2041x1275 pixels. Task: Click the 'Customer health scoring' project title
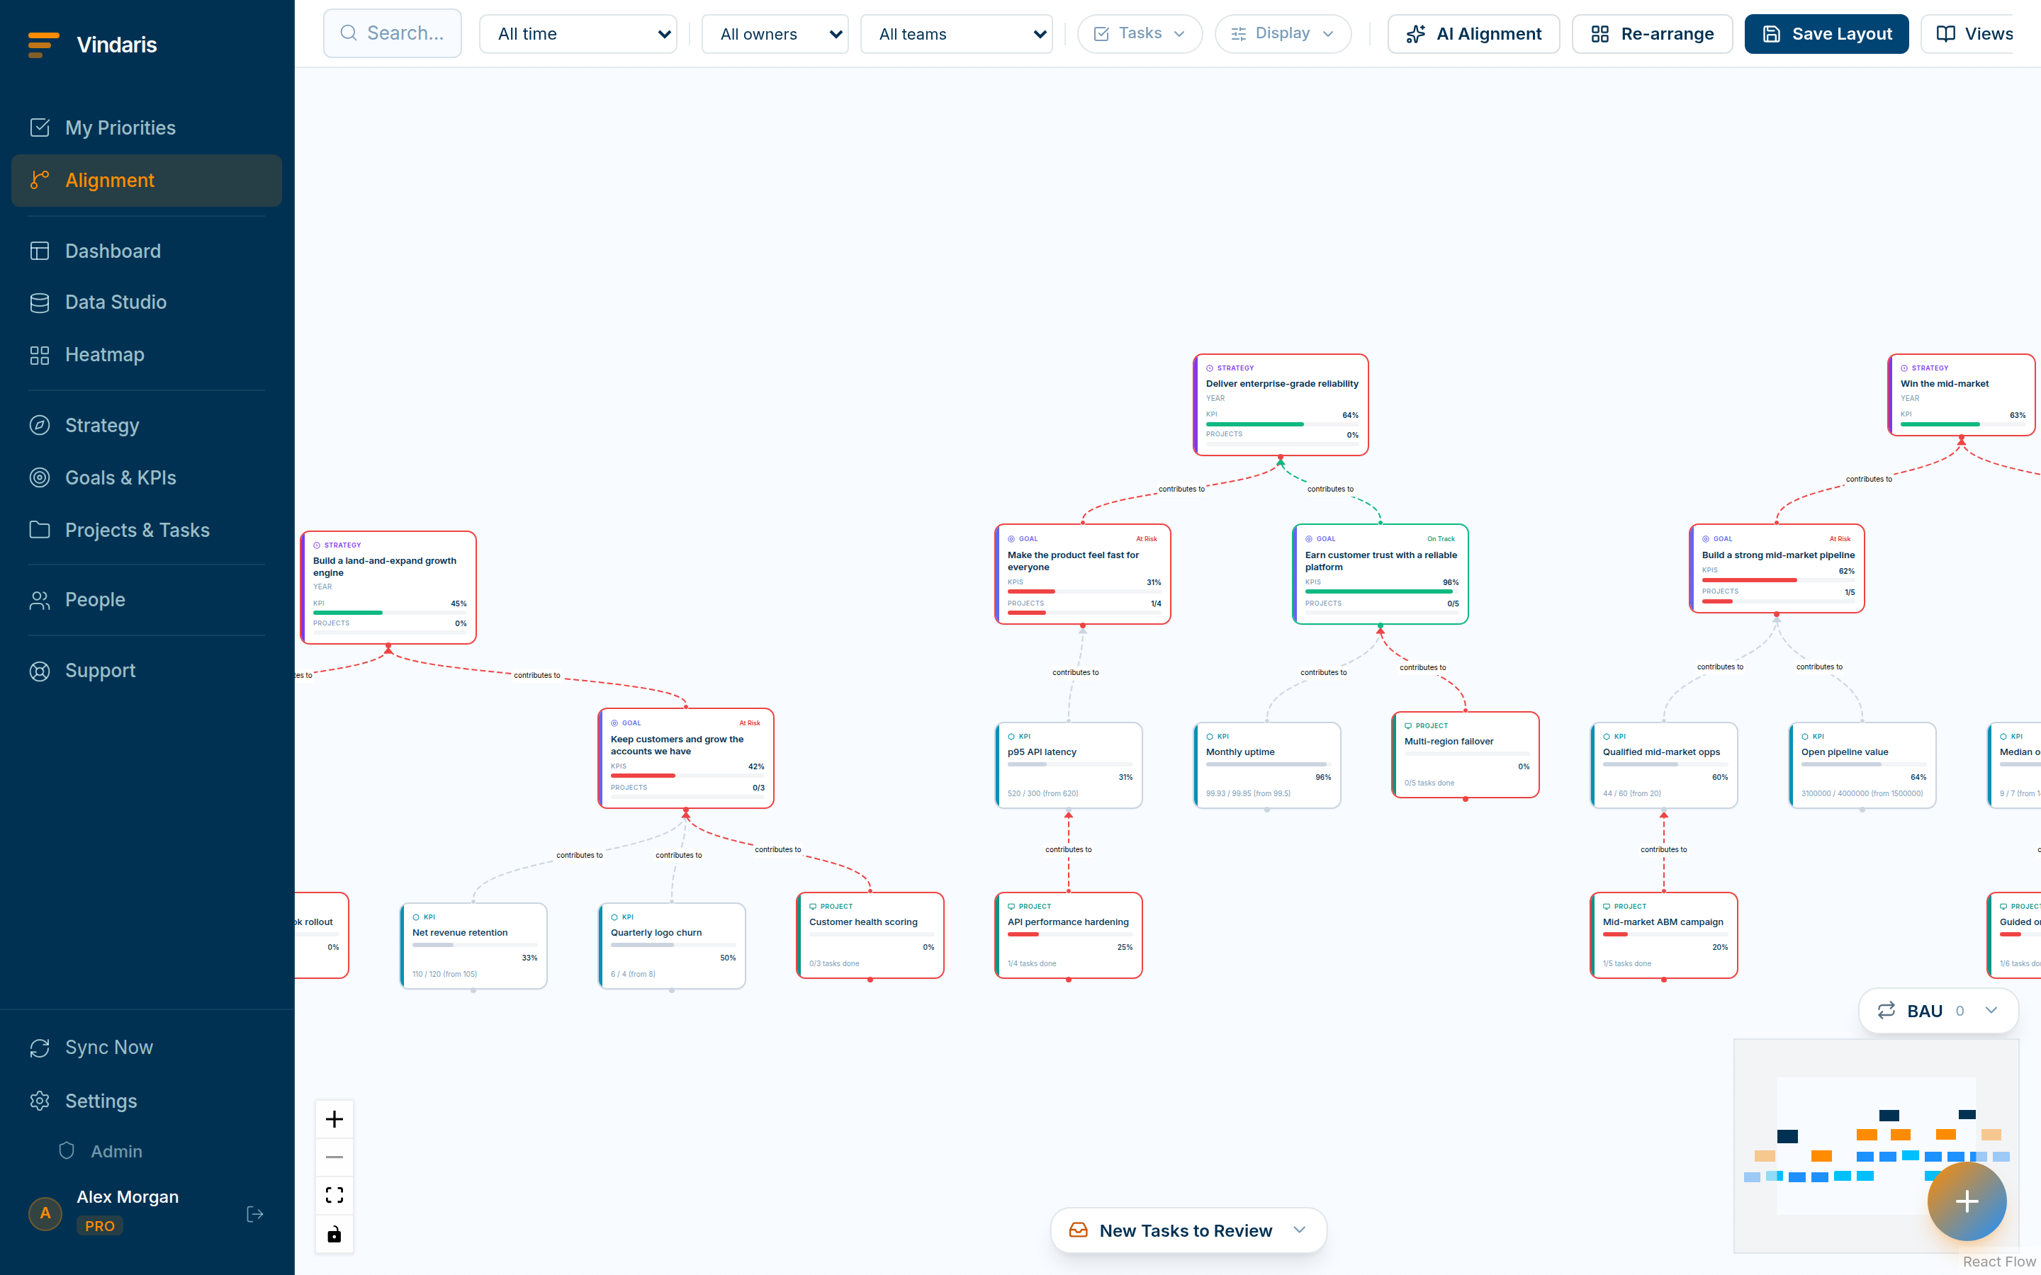pyautogui.click(x=862, y=922)
